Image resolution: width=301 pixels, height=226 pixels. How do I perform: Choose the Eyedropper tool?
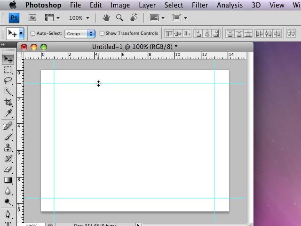8,113
